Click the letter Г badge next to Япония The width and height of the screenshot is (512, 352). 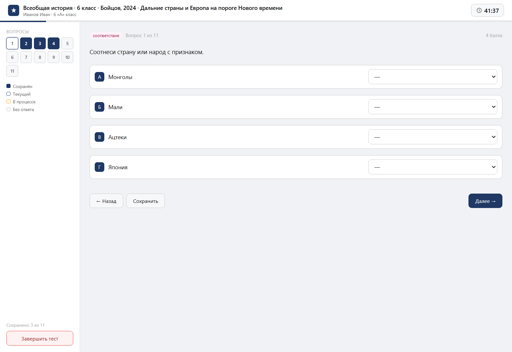coord(100,167)
